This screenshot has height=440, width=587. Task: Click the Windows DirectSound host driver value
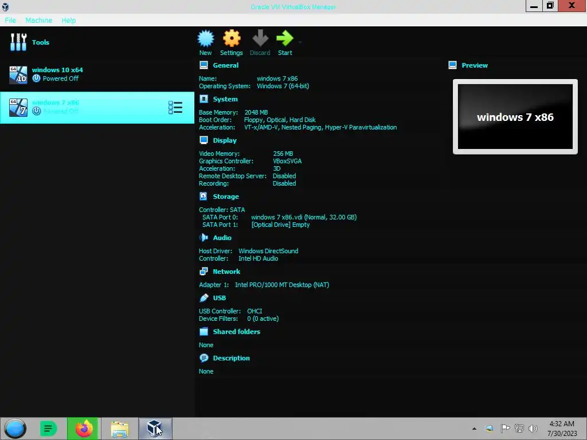point(268,251)
